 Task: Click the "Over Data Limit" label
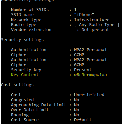[30, 110]
